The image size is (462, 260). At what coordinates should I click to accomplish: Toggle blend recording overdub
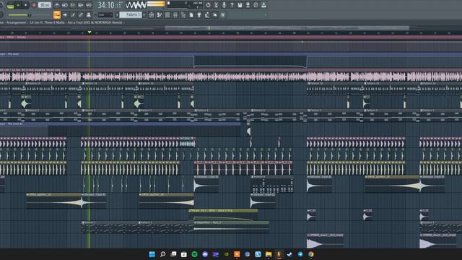click(x=80, y=5)
